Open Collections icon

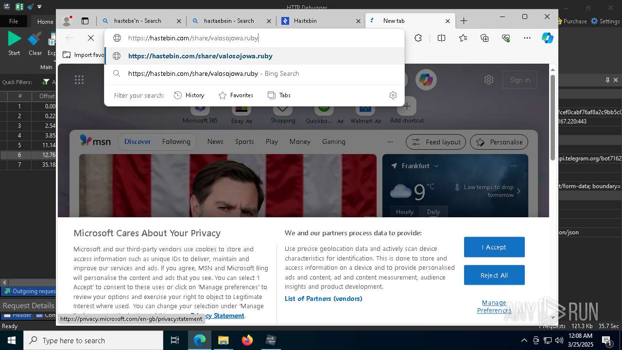tap(484, 38)
